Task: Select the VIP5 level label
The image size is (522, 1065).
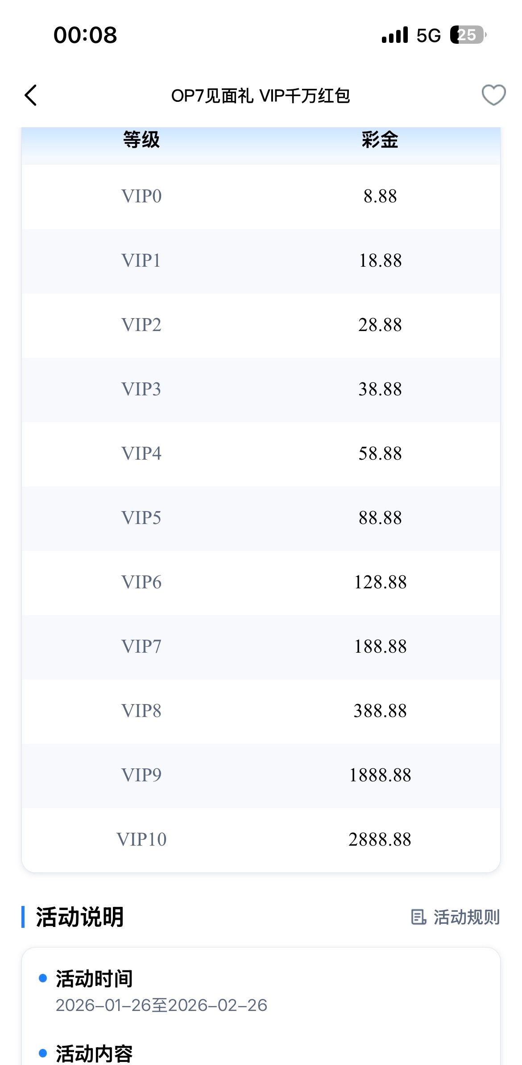Action: (141, 518)
